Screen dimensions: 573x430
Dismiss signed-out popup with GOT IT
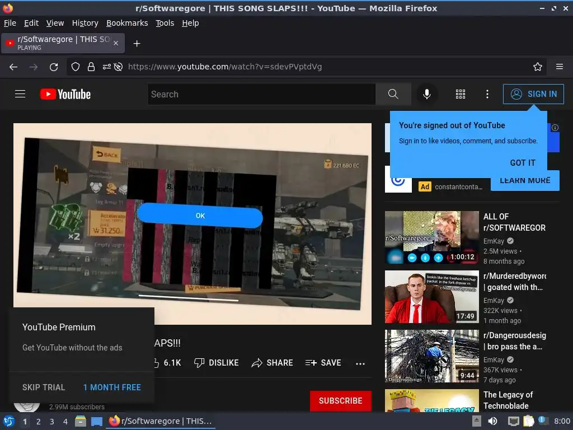tap(523, 163)
